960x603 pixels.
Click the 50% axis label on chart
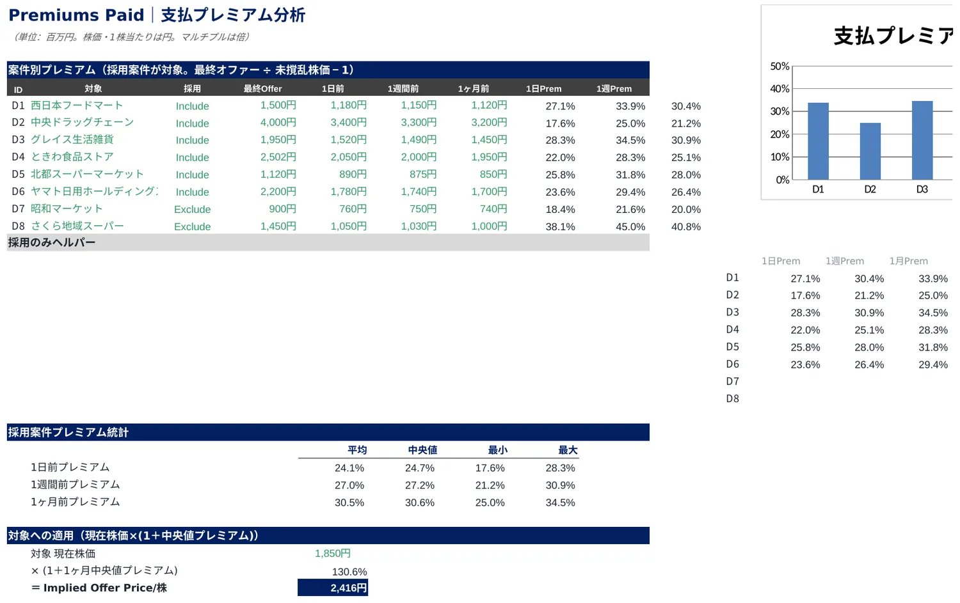click(780, 67)
